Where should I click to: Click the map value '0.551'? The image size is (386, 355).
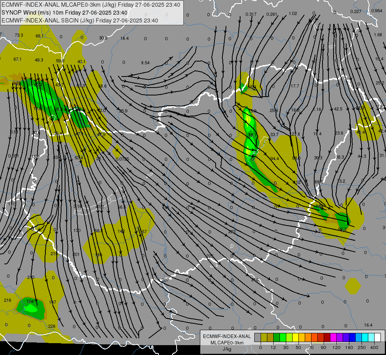(x=13, y=156)
